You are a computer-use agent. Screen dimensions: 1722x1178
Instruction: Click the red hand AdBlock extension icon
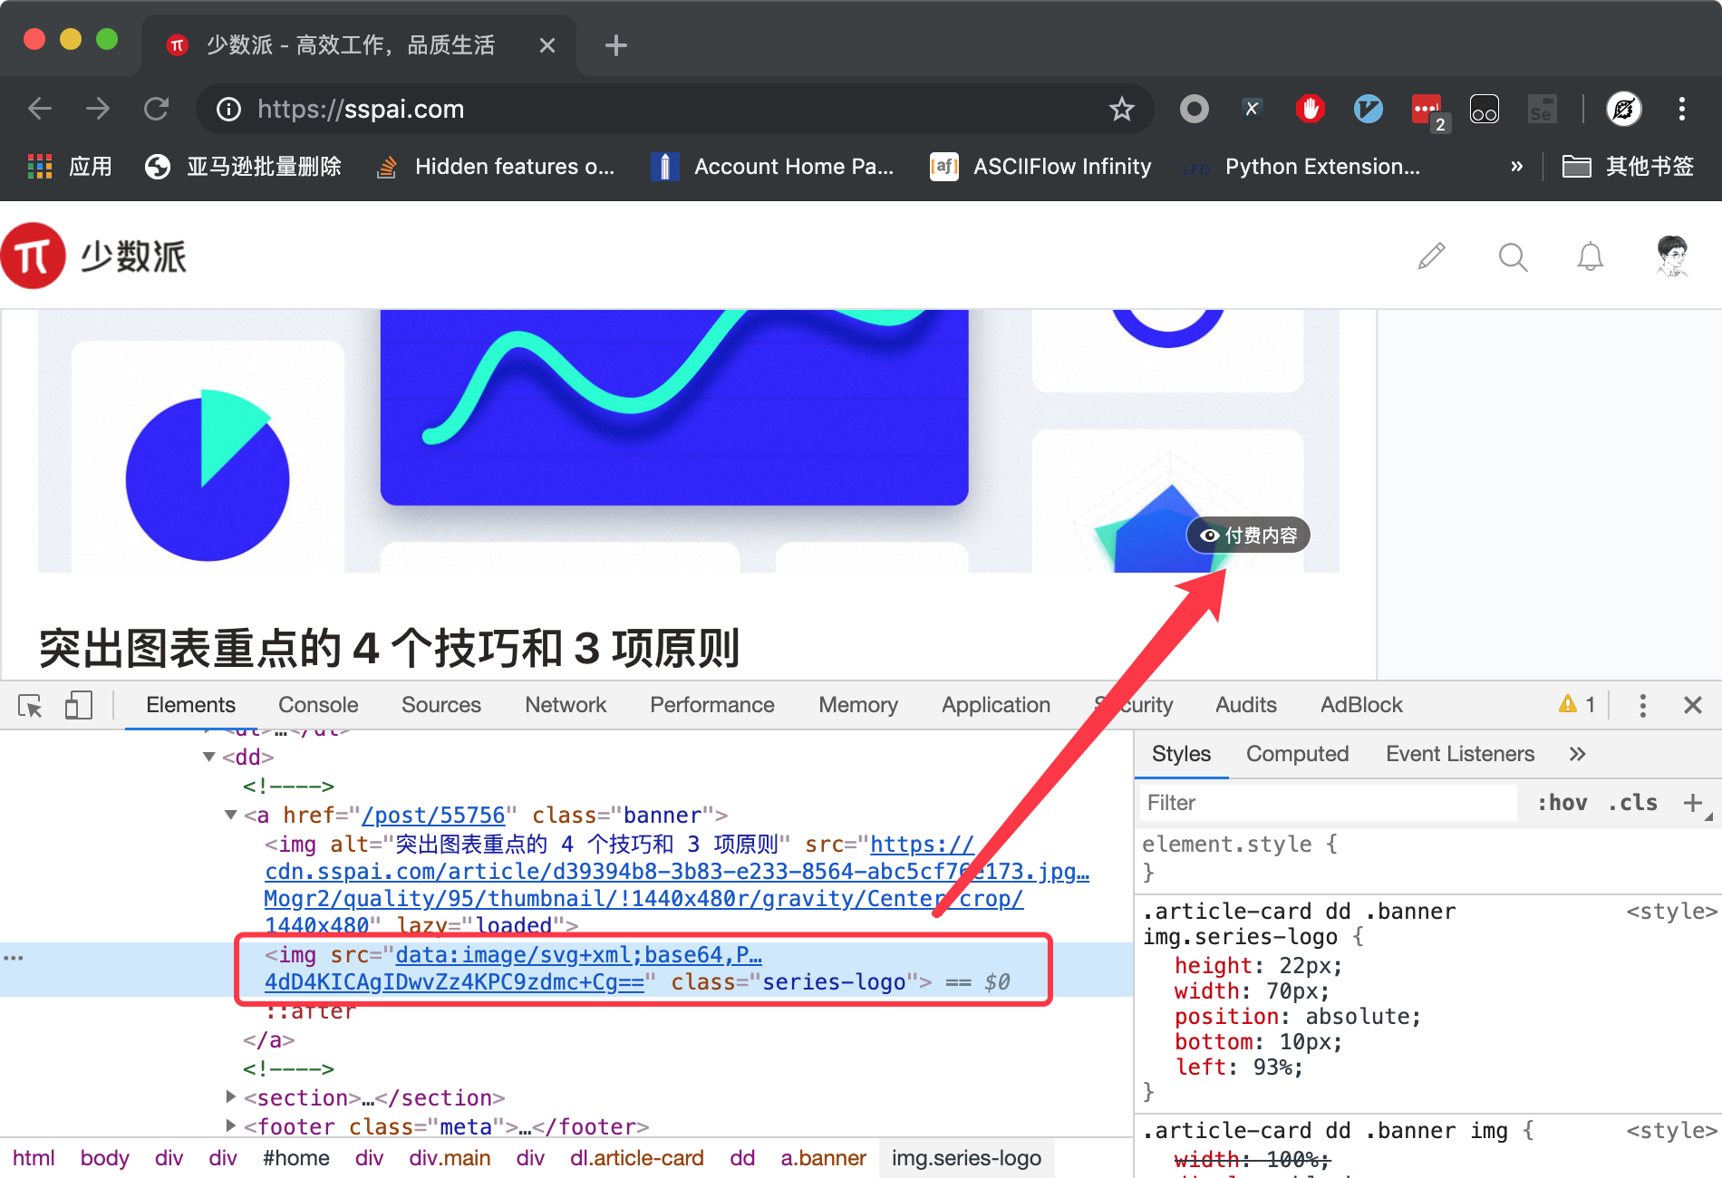tap(1310, 110)
